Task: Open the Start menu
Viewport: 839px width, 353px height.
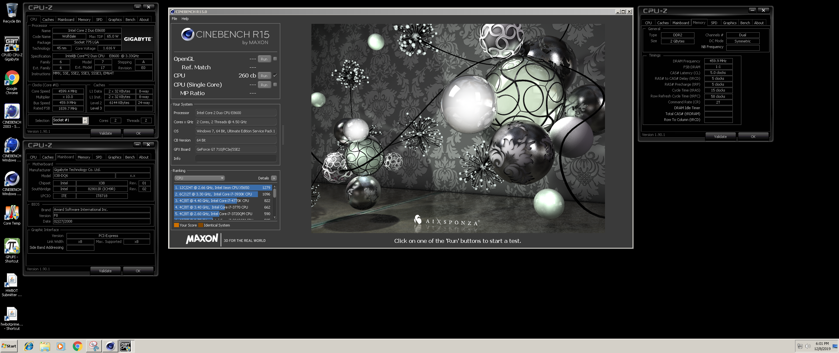Action: [x=9, y=346]
